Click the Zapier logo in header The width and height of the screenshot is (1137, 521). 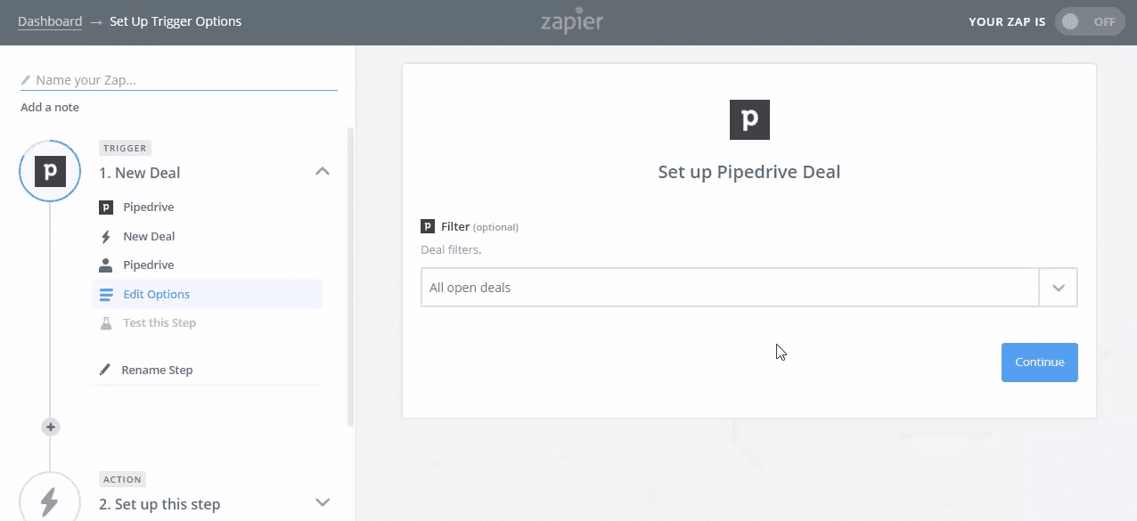(x=571, y=20)
